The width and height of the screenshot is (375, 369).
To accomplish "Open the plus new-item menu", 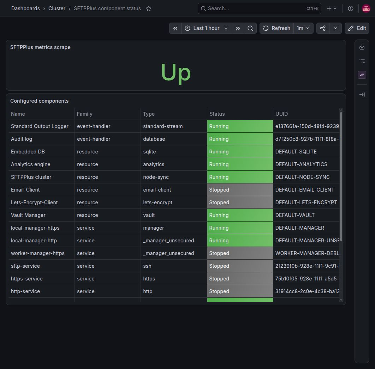I will point(332,8).
